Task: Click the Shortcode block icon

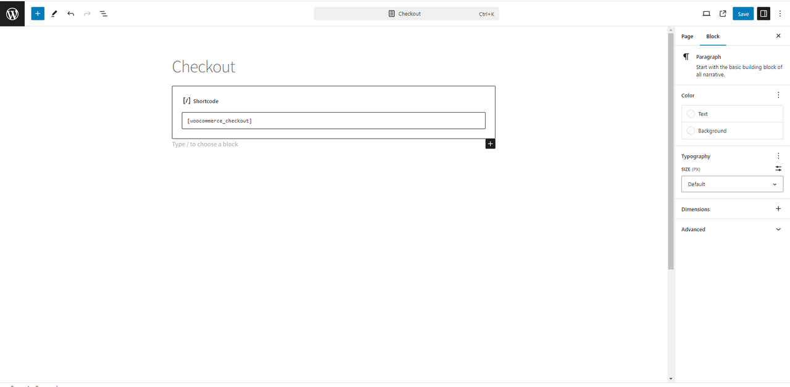Action: point(186,100)
